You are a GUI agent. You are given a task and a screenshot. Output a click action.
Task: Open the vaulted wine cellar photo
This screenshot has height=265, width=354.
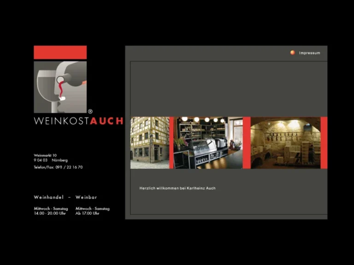click(x=285, y=143)
